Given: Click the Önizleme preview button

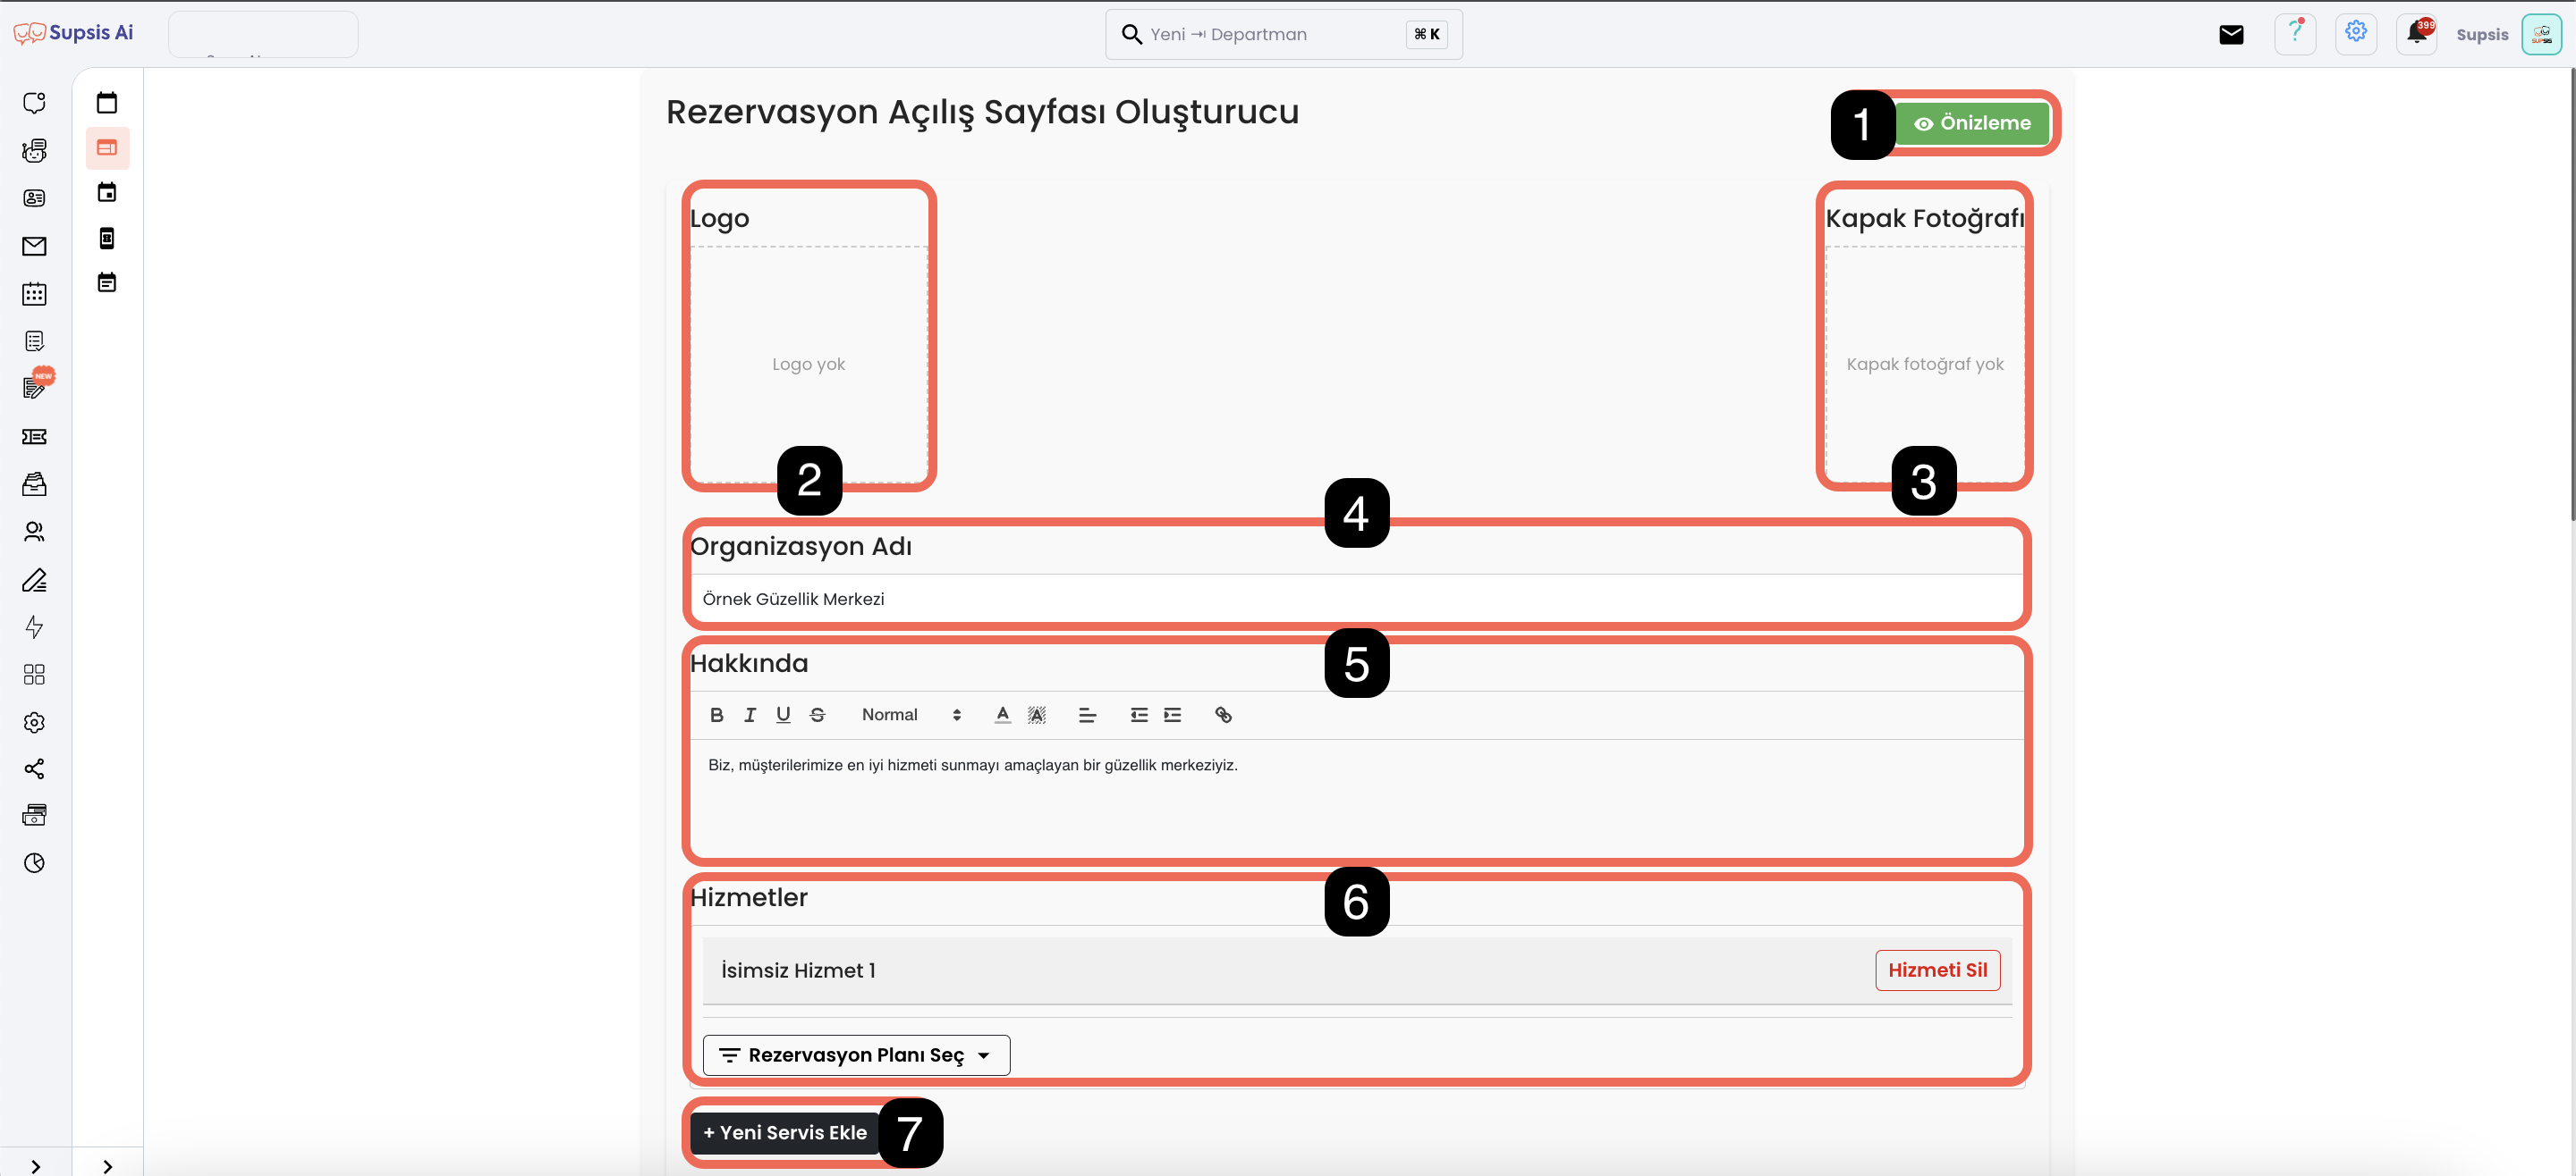Looking at the screenshot, I should (x=1972, y=124).
